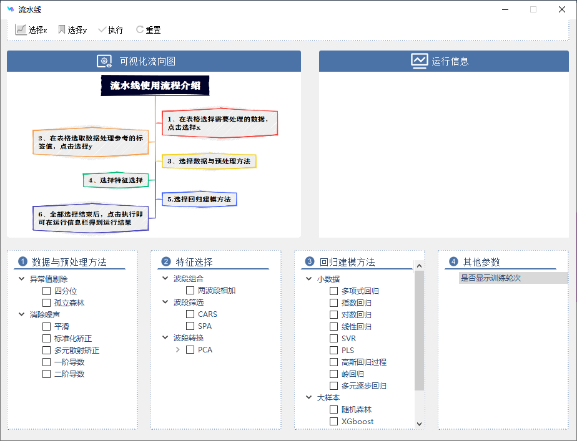
Task: Collapse the 小数据 tree section
Action: tap(308, 278)
